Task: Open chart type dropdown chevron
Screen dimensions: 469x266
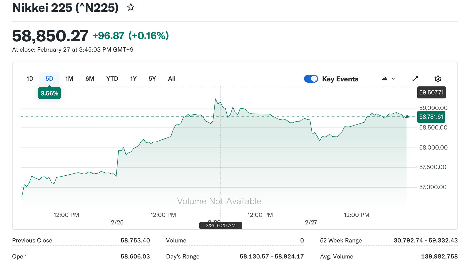Action: click(393, 79)
